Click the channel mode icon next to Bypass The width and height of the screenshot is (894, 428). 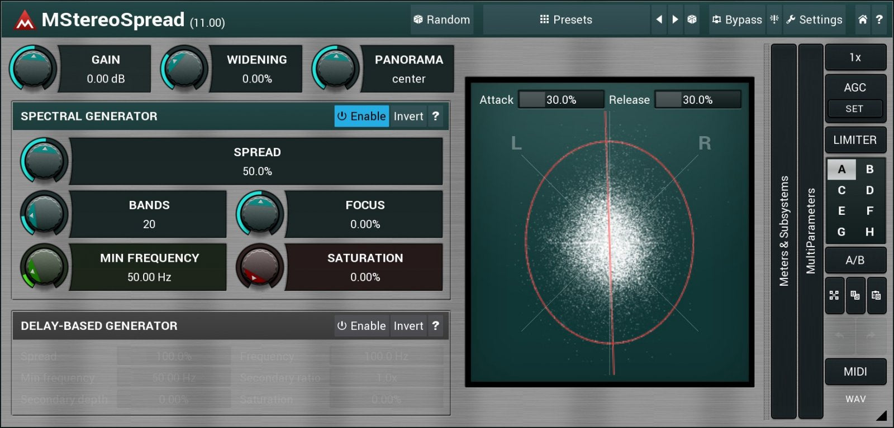coord(774,20)
